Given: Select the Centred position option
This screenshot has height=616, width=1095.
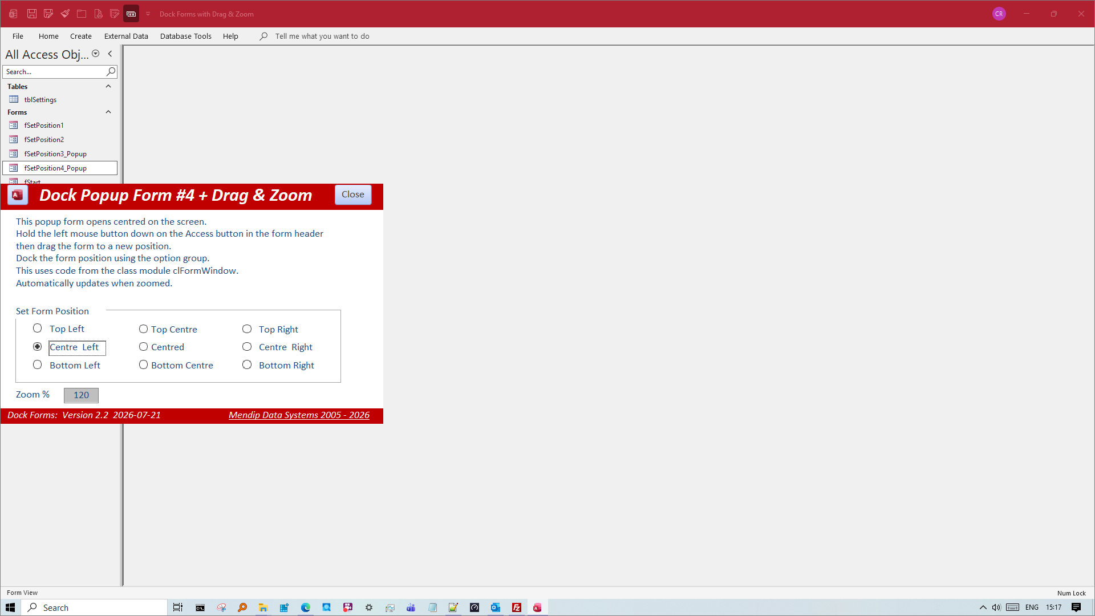Looking at the screenshot, I should click(143, 347).
